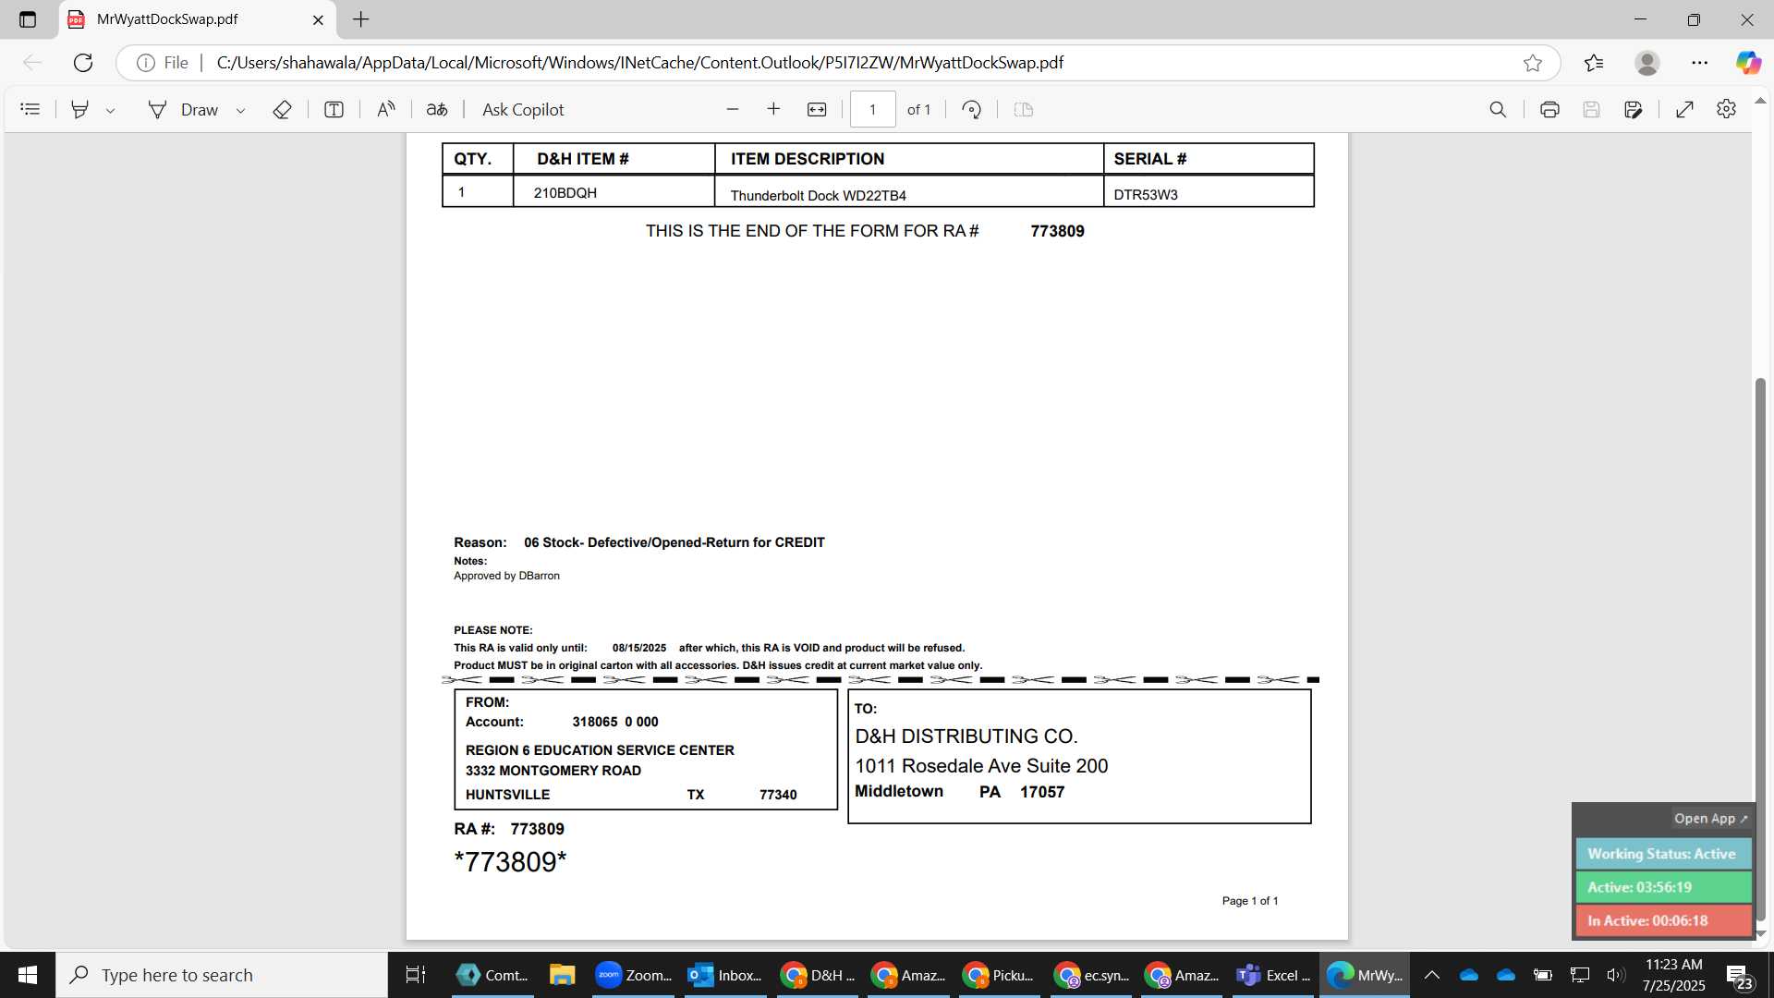
Task: Open the Windows Start menu
Action: pos(28,975)
